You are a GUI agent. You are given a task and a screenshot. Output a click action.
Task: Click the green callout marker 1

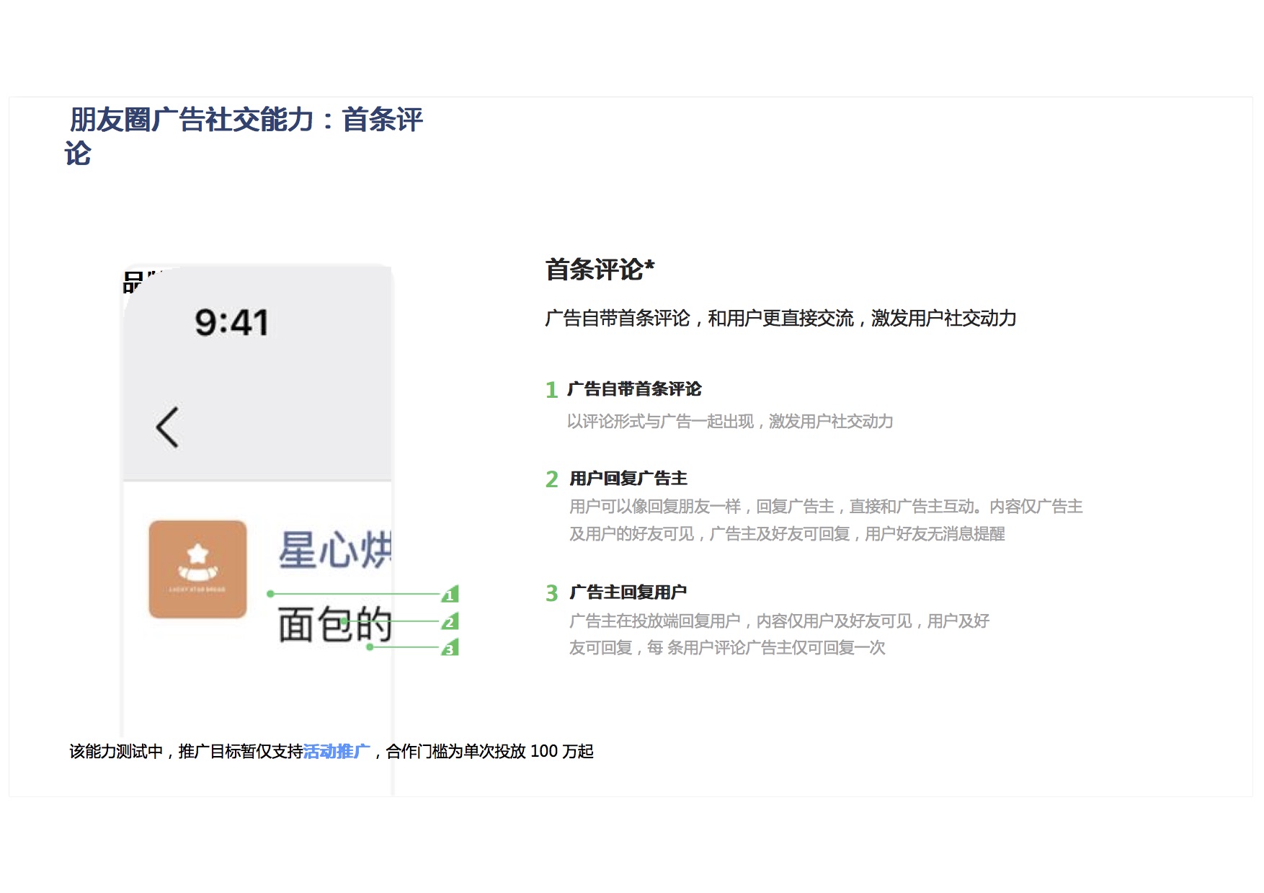pyautogui.click(x=450, y=595)
